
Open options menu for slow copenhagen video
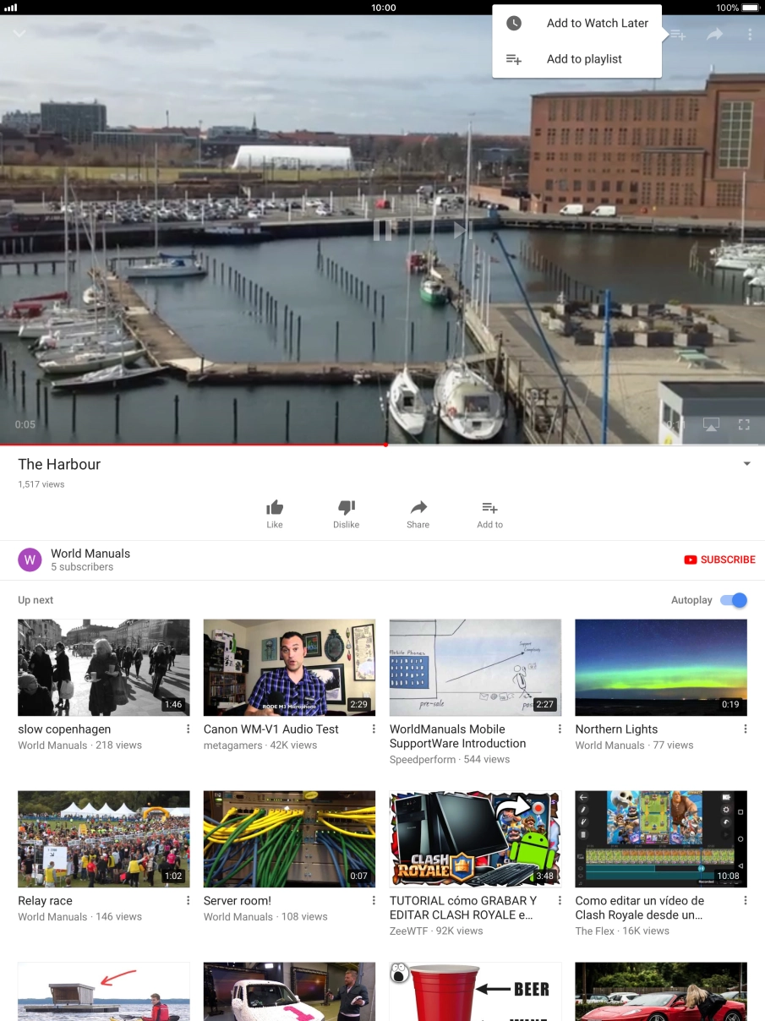(188, 729)
